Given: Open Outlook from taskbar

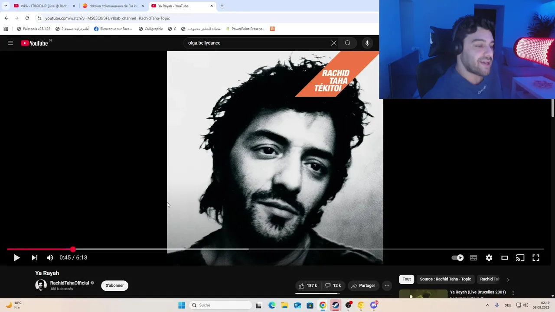Looking at the screenshot, I should [297, 305].
